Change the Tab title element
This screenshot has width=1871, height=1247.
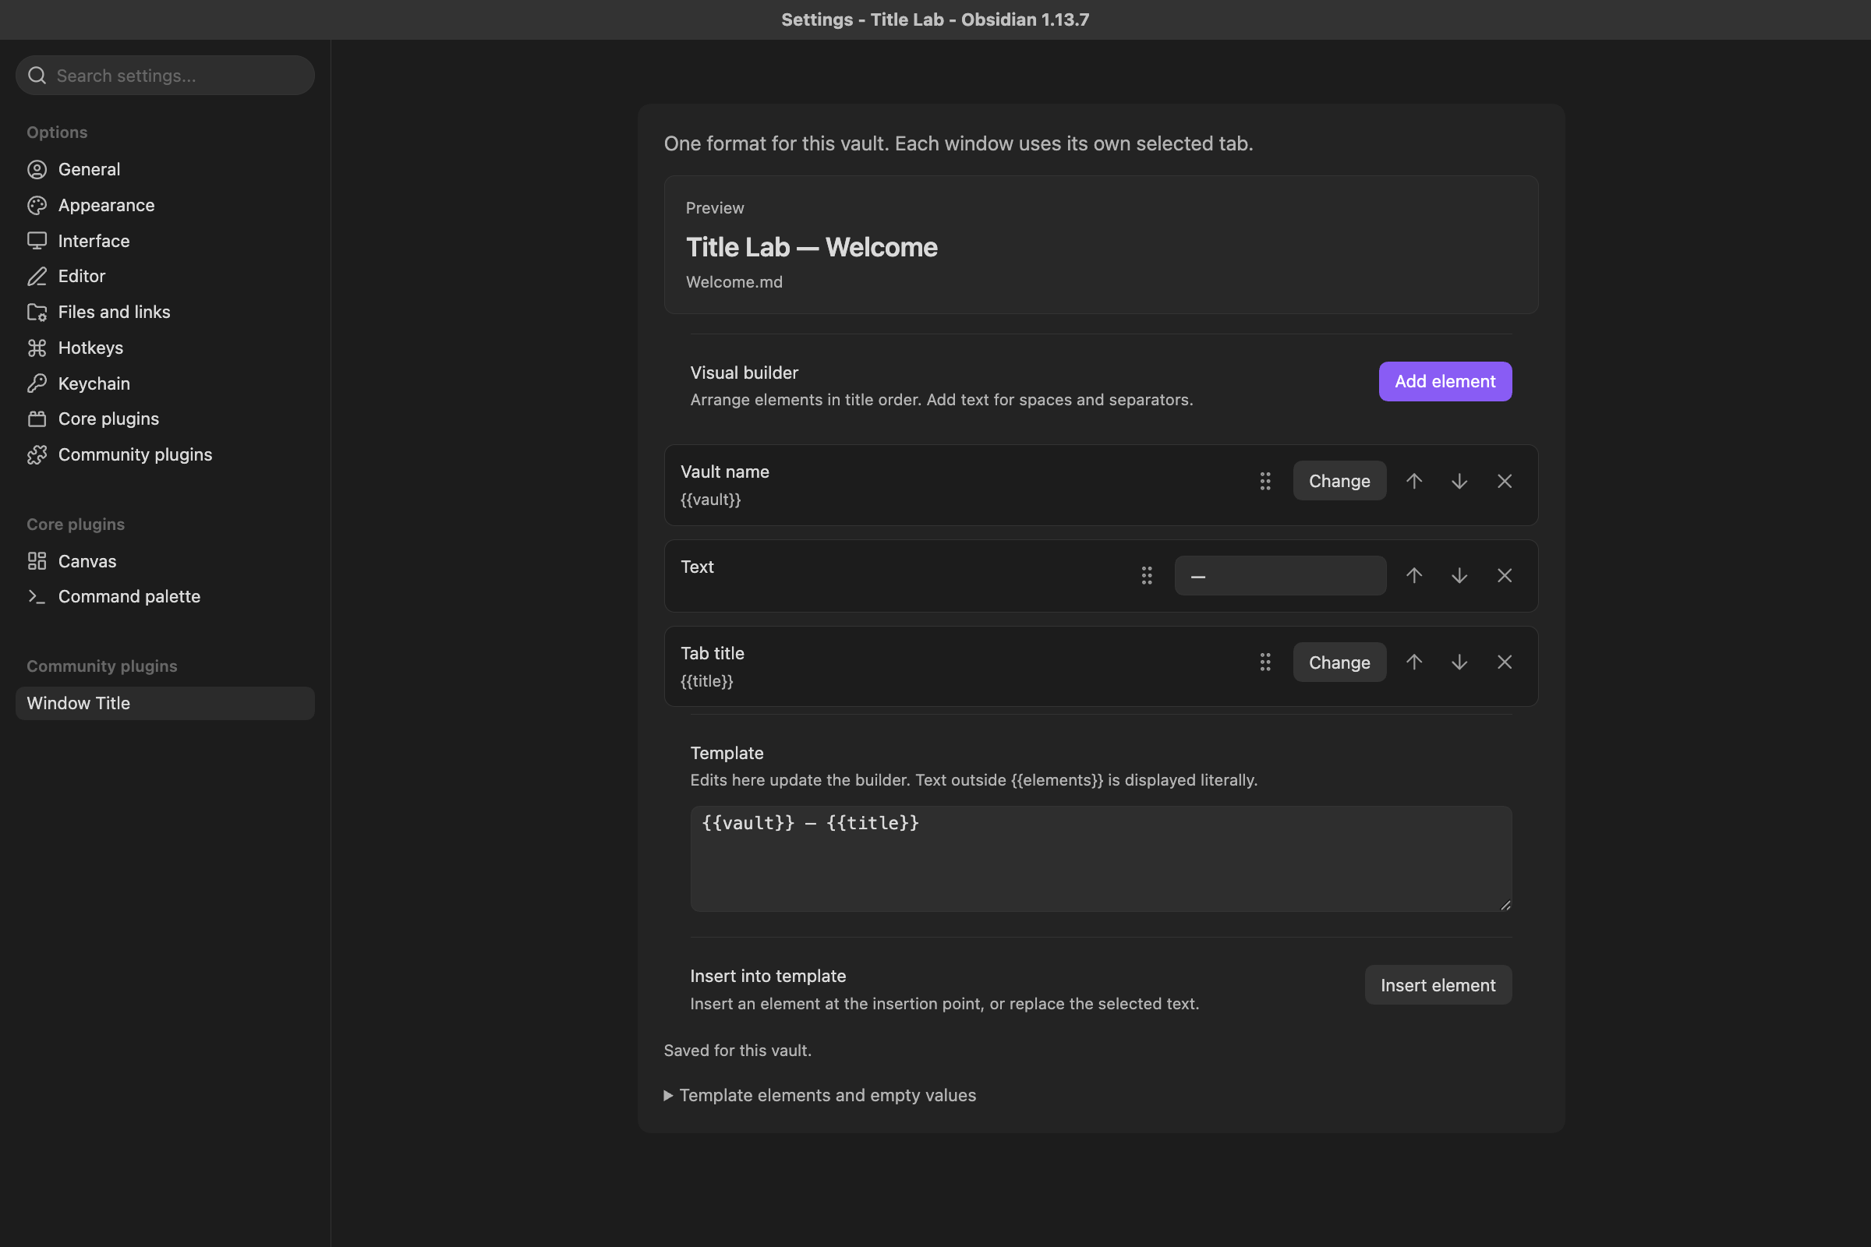[x=1339, y=662]
